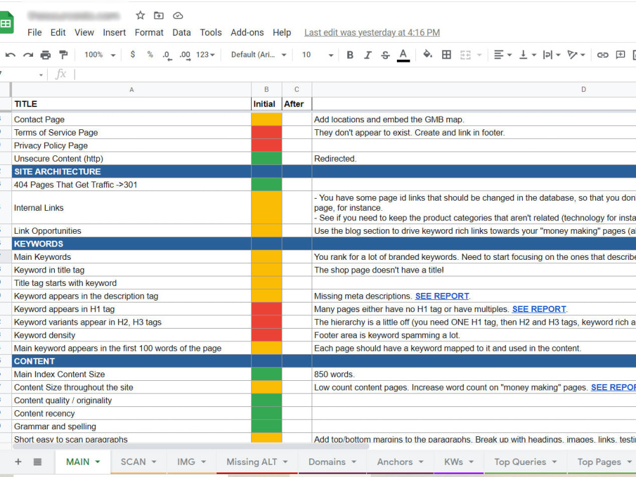This screenshot has height=477, width=636.
Task: Check cloud save status icon
Action: click(177, 16)
